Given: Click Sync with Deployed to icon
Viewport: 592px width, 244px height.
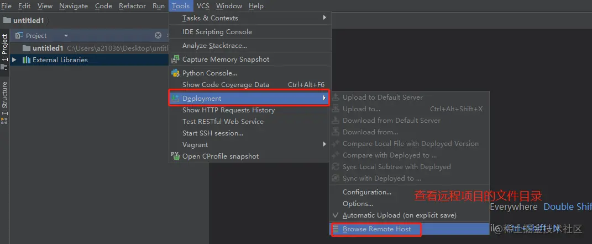Looking at the screenshot, I should [x=336, y=178].
